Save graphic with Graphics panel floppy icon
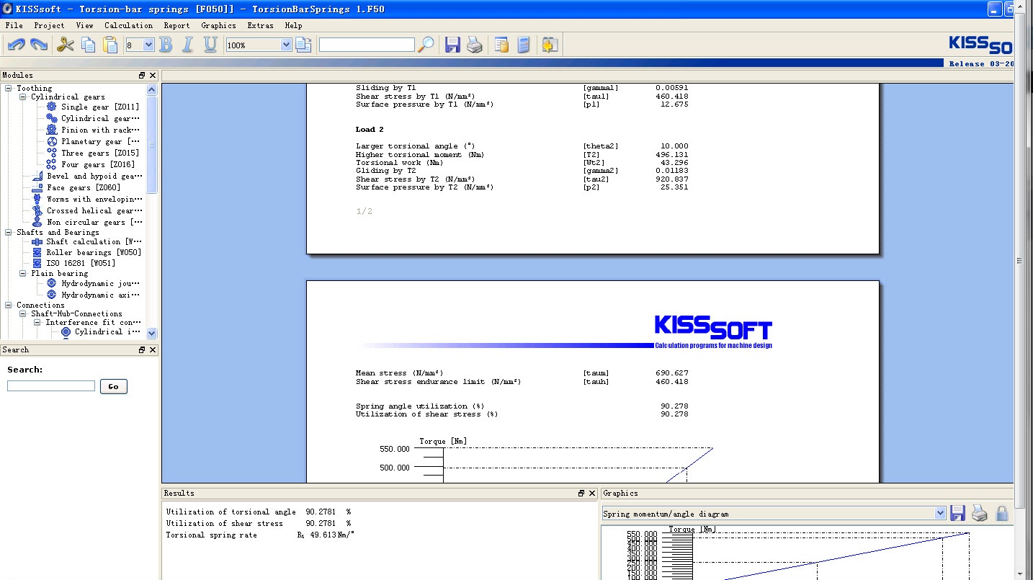Screen dimensions: 1033x580 coord(957,513)
